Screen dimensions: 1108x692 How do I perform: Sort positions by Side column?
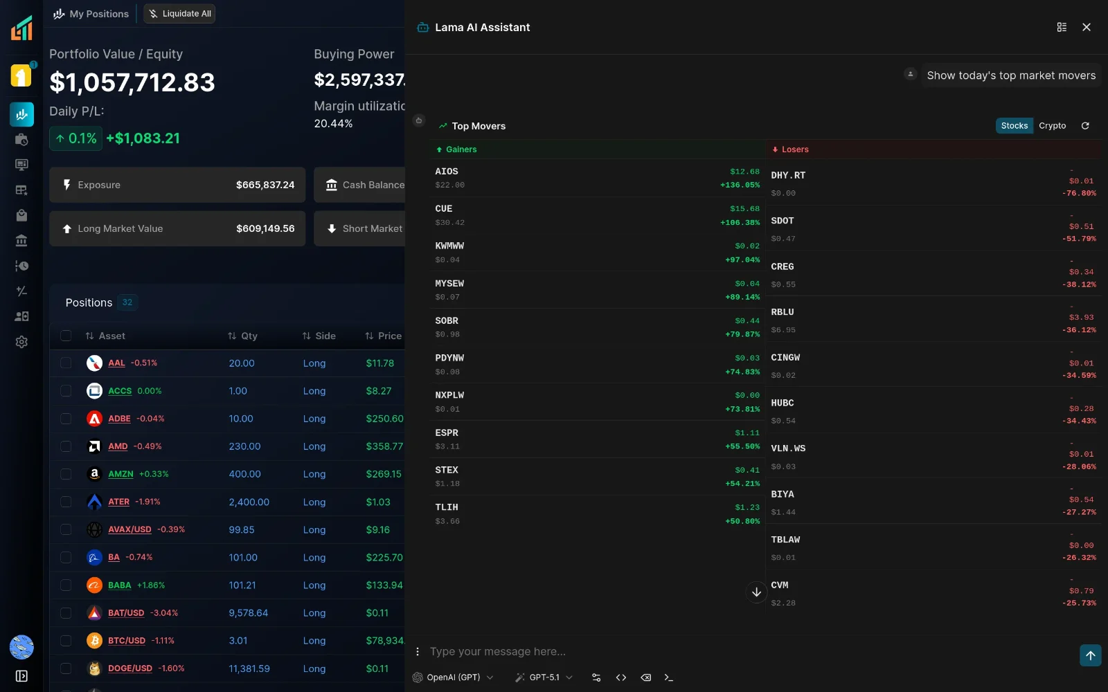point(319,336)
